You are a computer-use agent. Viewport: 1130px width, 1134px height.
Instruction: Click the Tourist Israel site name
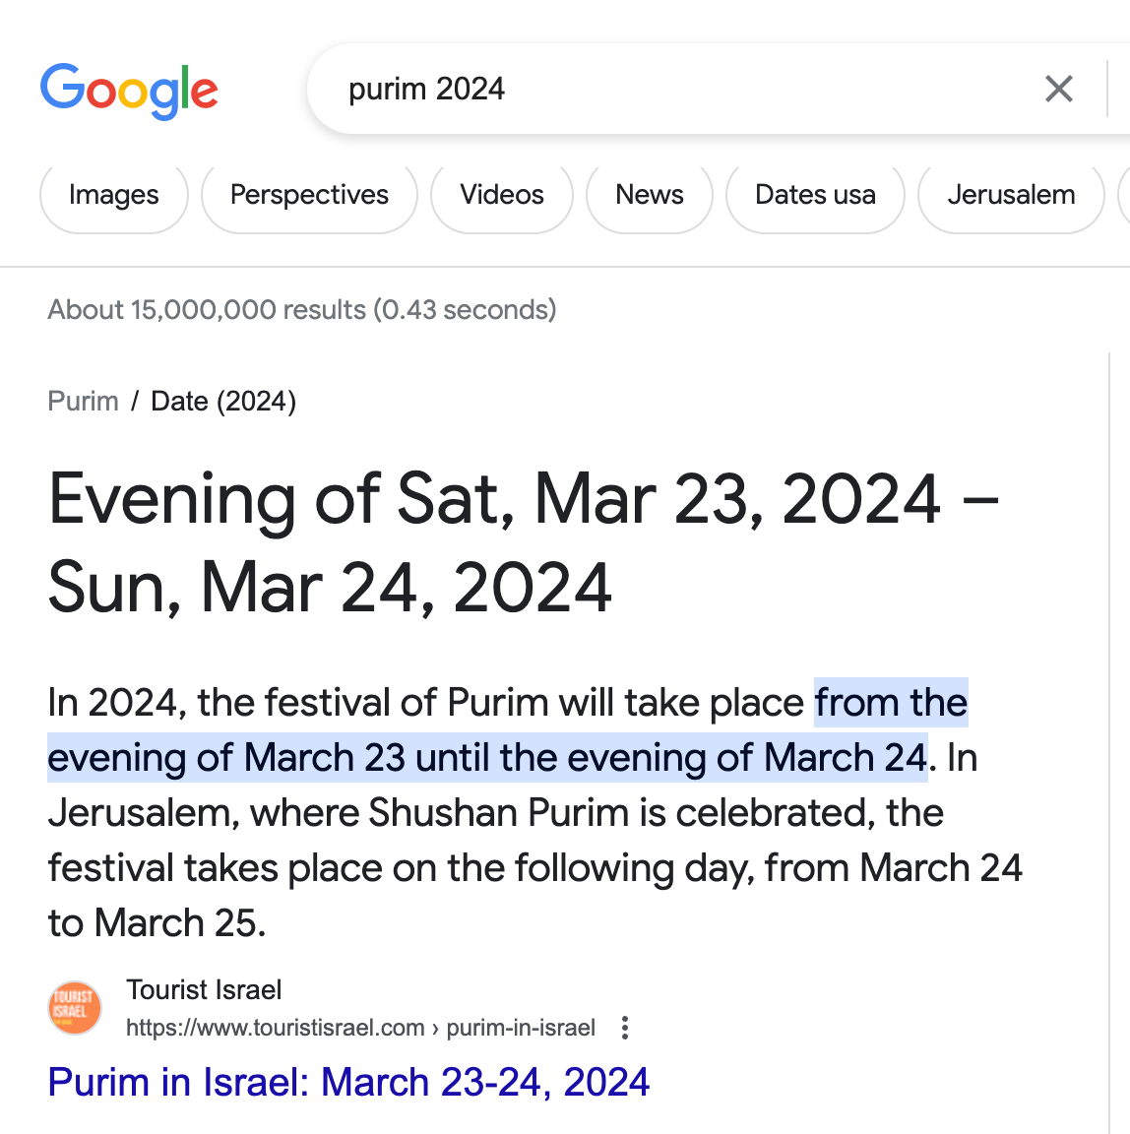point(204,990)
